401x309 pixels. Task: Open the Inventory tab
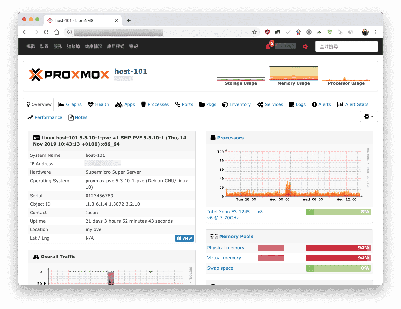(237, 104)
